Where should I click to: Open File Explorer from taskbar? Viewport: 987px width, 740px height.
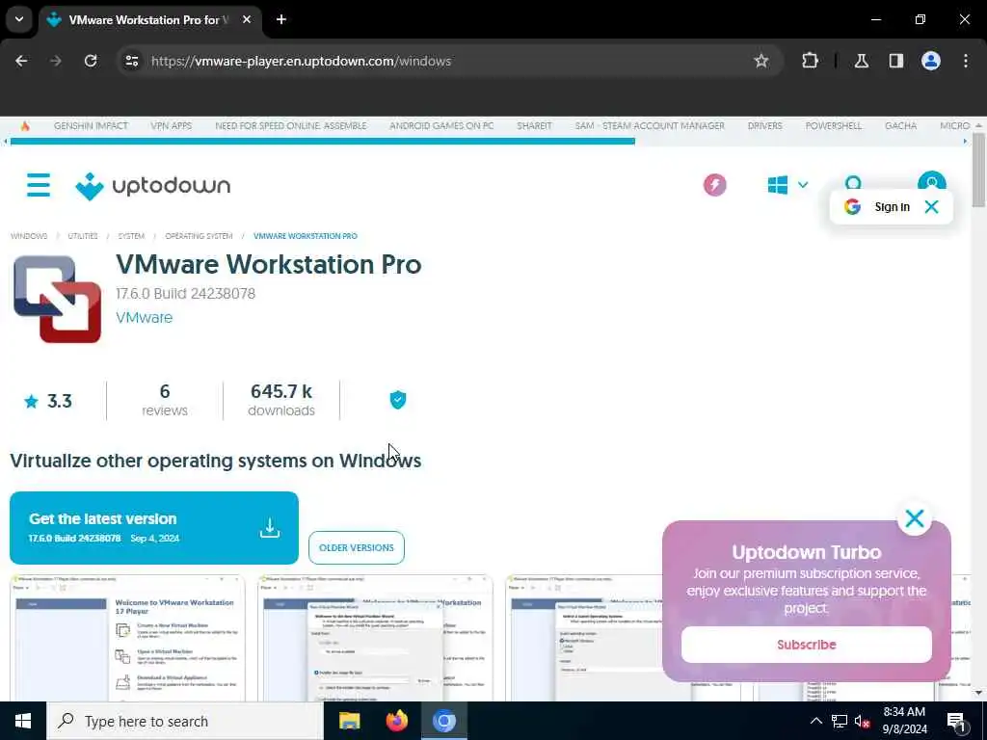[349, 721]
